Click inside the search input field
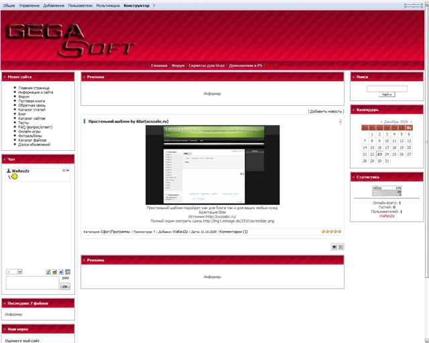 coord(387,88)
